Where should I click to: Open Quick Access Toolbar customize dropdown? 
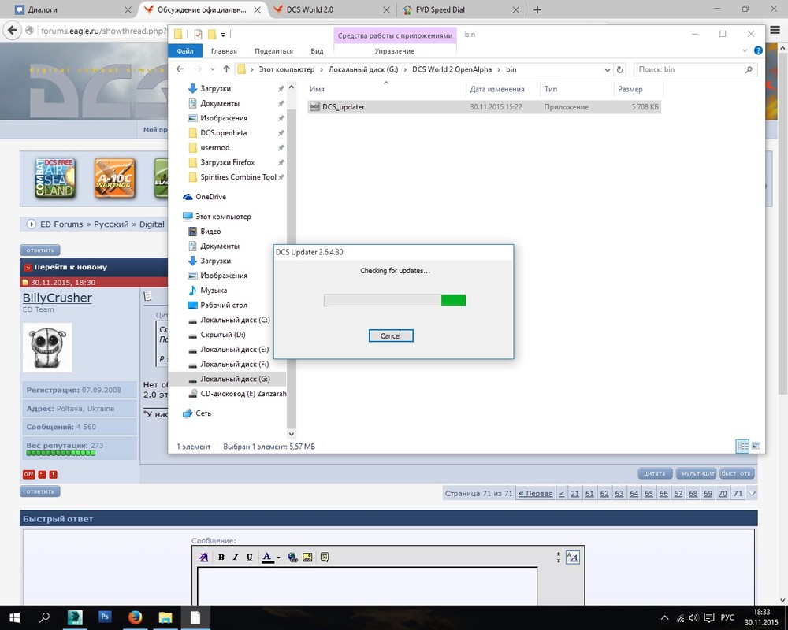coord(223,35)
